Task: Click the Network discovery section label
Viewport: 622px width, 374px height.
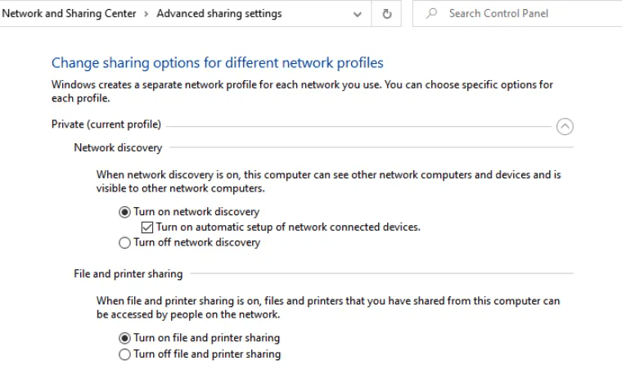Action: (118, 148)
